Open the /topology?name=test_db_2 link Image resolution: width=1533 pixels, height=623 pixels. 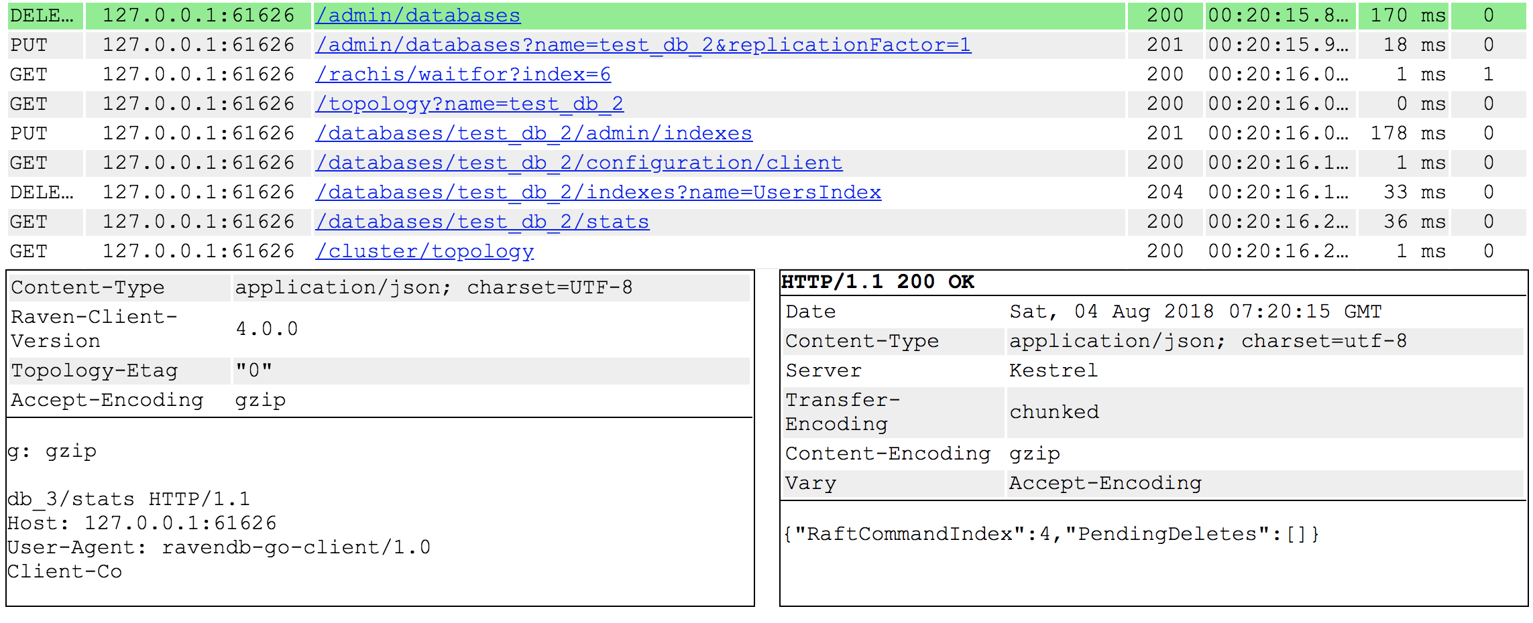pos(469,104)
